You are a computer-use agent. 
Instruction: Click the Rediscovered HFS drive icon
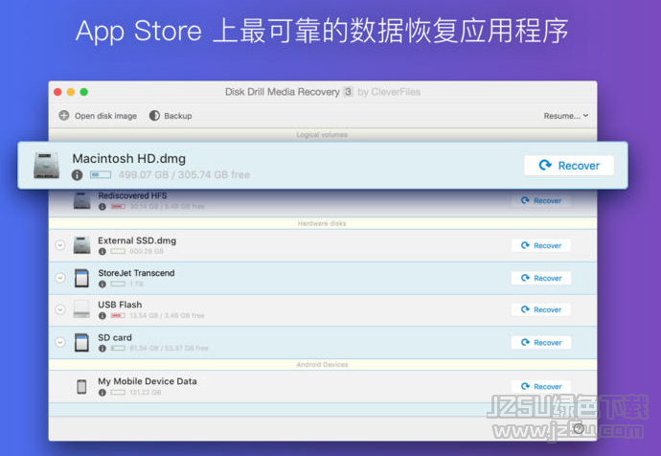point(81,200)
